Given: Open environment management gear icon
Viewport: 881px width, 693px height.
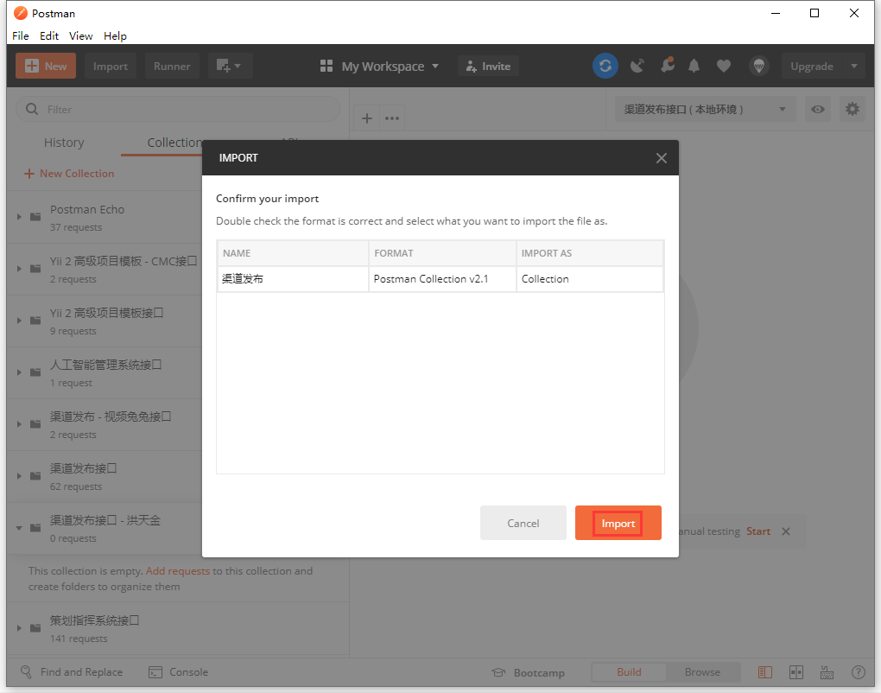Looking at the screenshot, I should 852,109.
